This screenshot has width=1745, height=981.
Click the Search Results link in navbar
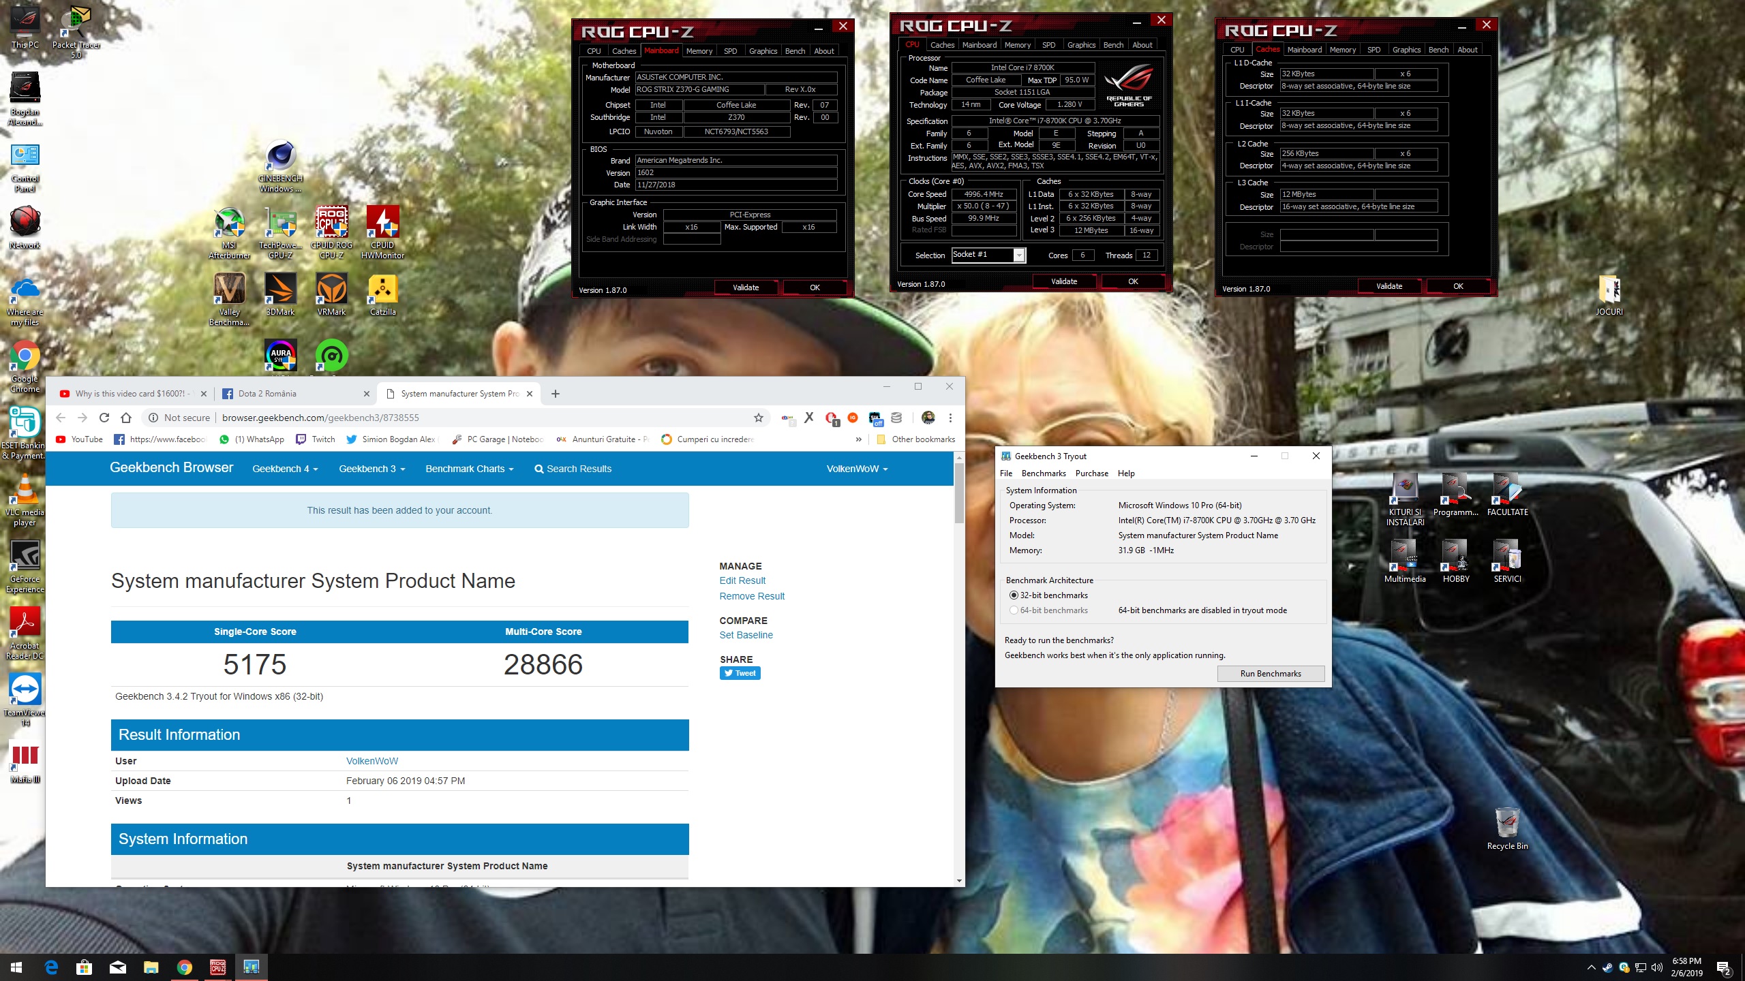click(573, 469)
